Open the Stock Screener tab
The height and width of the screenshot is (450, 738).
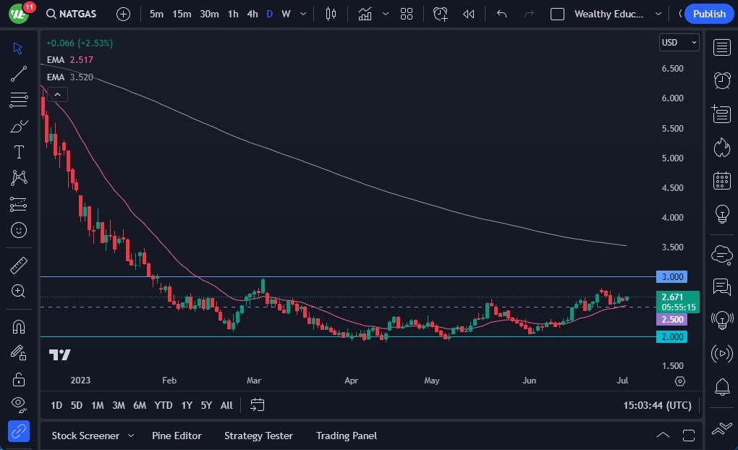85,436
